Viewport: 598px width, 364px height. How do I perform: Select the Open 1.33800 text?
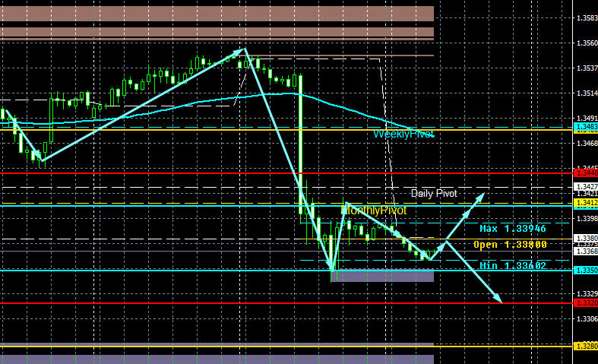pyautogui.click(x=510, y=245)
